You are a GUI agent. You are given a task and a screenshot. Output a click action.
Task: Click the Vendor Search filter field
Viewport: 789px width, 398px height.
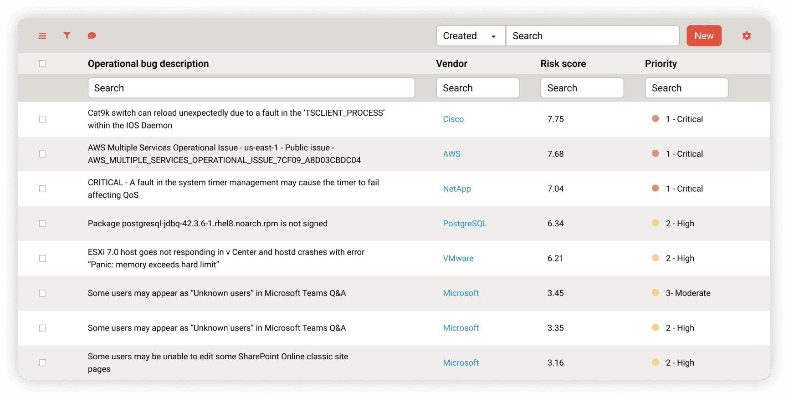click(477, 88)
